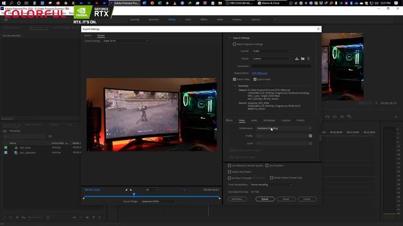Screen dimensions: 403x226
Task: Close the Export Settings dialog
Action: point(318,29)
